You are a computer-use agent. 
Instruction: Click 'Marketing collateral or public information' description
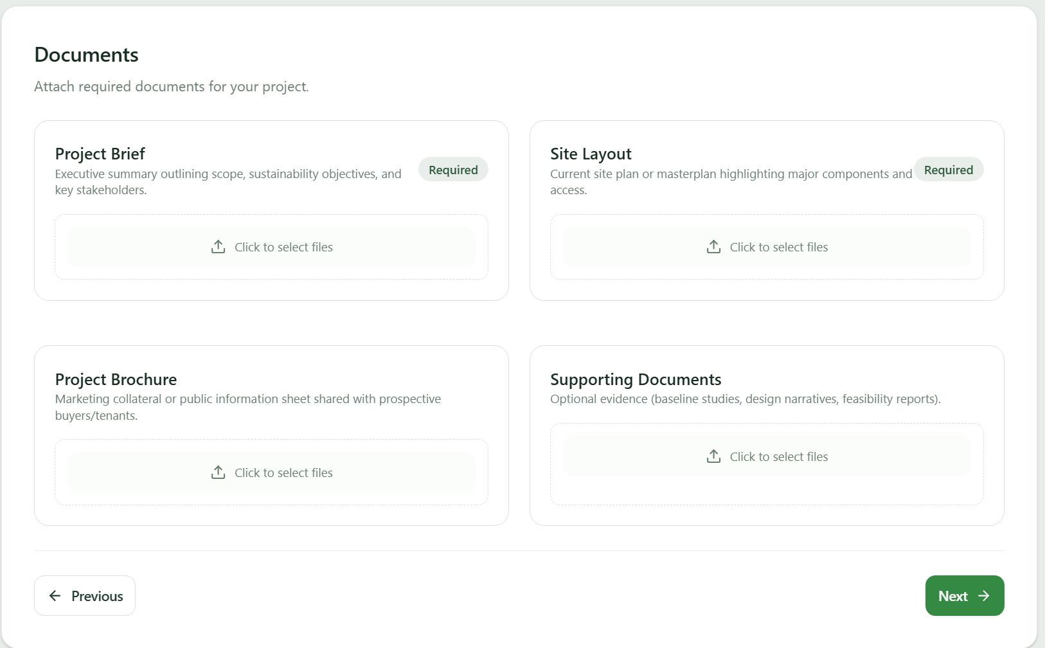248,407
